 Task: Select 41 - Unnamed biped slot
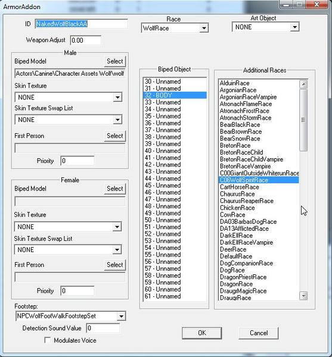175,158
